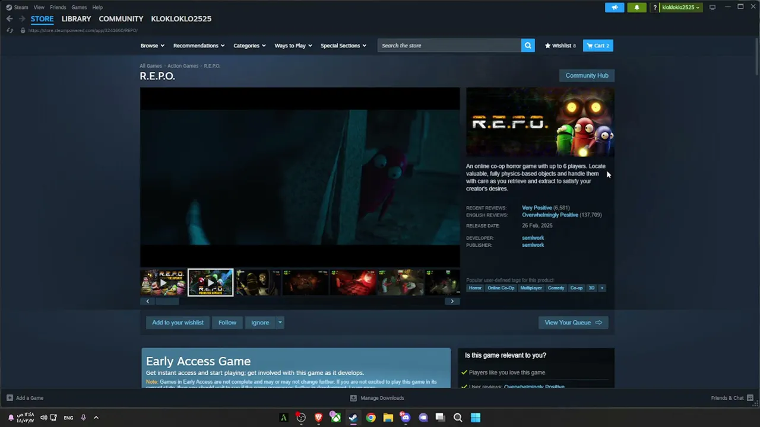This screenshot has height=427, width=760.
Task: Open the Brave browser on the taskbar
Action: coord(318,418)
